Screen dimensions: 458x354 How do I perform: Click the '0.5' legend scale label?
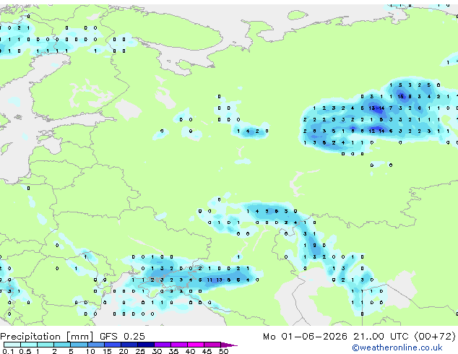pyautogui.click(x=25, y=351)
